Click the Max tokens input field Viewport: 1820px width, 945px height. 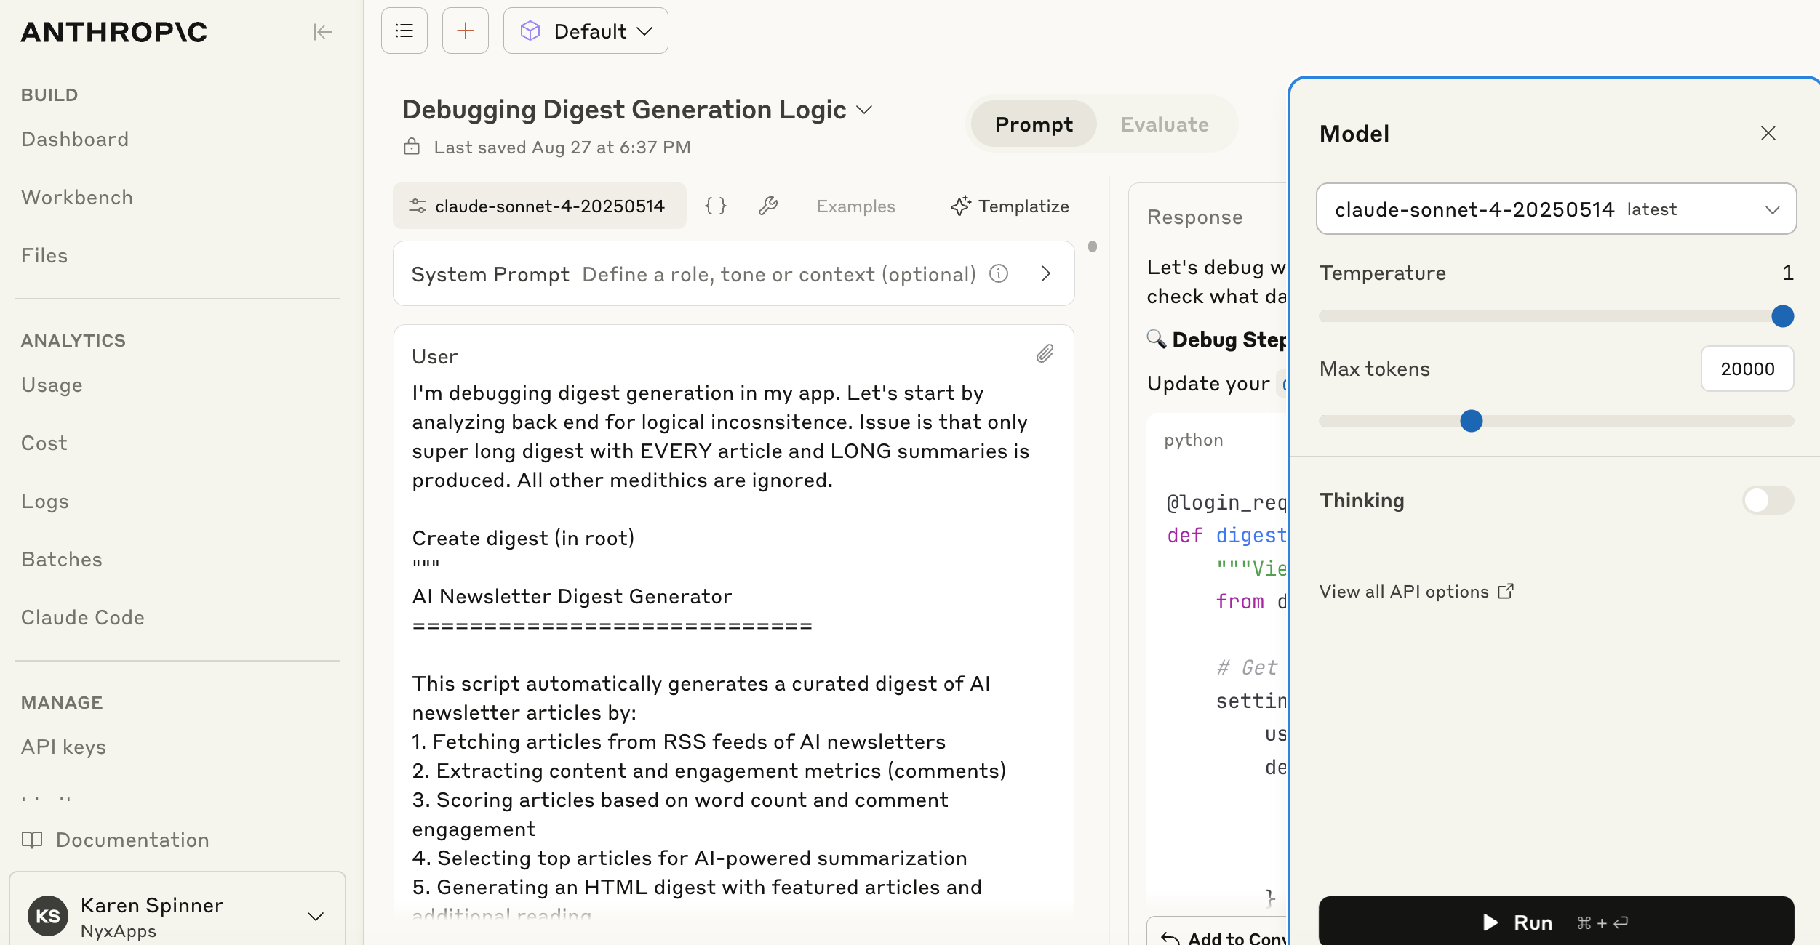(x=1747, y=369)
